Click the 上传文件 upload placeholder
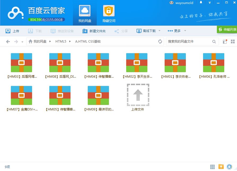 (x=138, y=98)
